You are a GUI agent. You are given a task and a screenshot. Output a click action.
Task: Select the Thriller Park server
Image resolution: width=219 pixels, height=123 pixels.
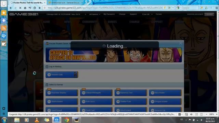click(131, 101)
